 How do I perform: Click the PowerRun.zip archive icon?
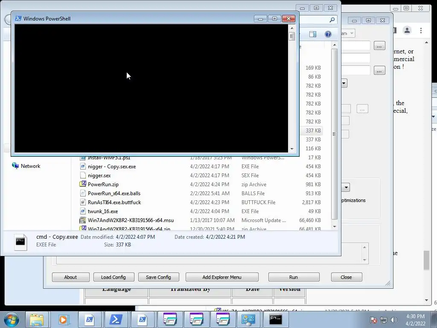click(x=83, y=184)
